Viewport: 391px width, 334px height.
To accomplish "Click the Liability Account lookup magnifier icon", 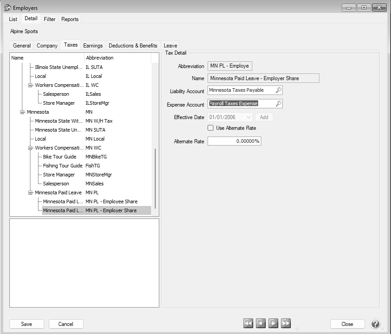I will (x=278, y=90).
